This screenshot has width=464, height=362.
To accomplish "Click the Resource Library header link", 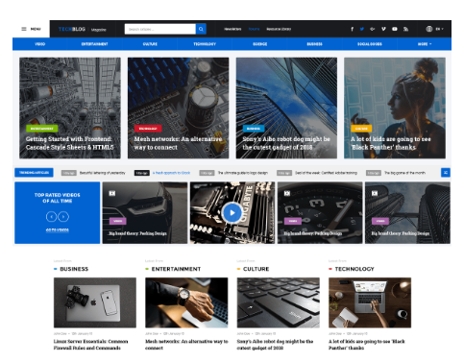I will (x=279, y=29).
